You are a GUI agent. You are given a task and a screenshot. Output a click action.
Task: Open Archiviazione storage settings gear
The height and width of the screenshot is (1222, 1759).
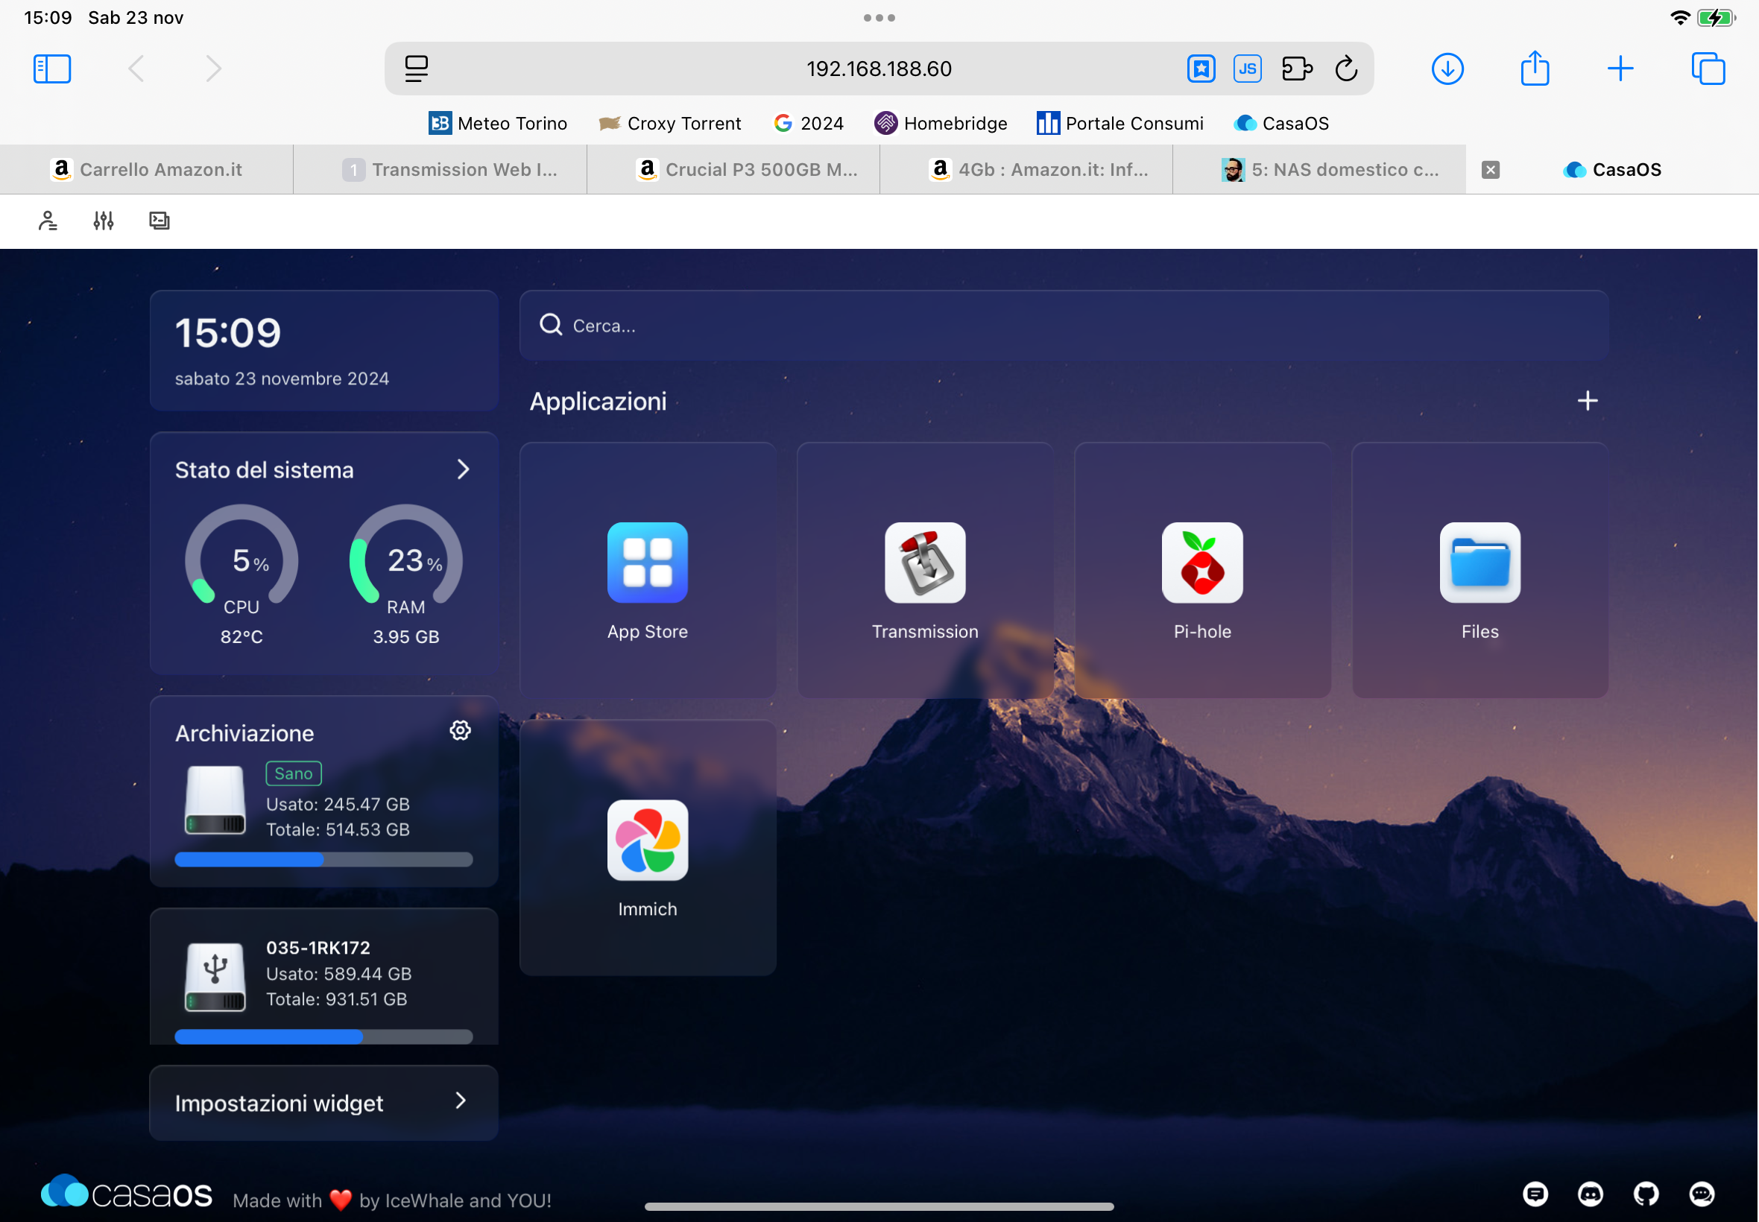click(x=460, y=730)
